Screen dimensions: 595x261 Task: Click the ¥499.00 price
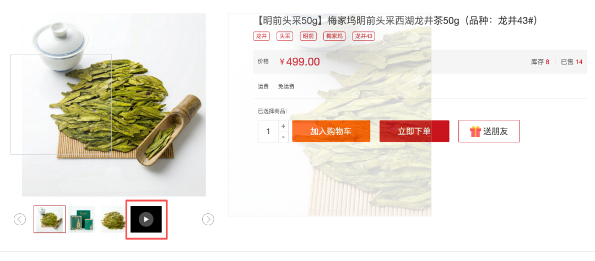300,62
